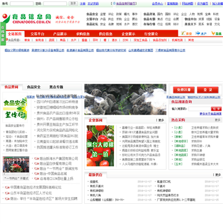Open the 【玉米】 purchase category

coord(178,164)
